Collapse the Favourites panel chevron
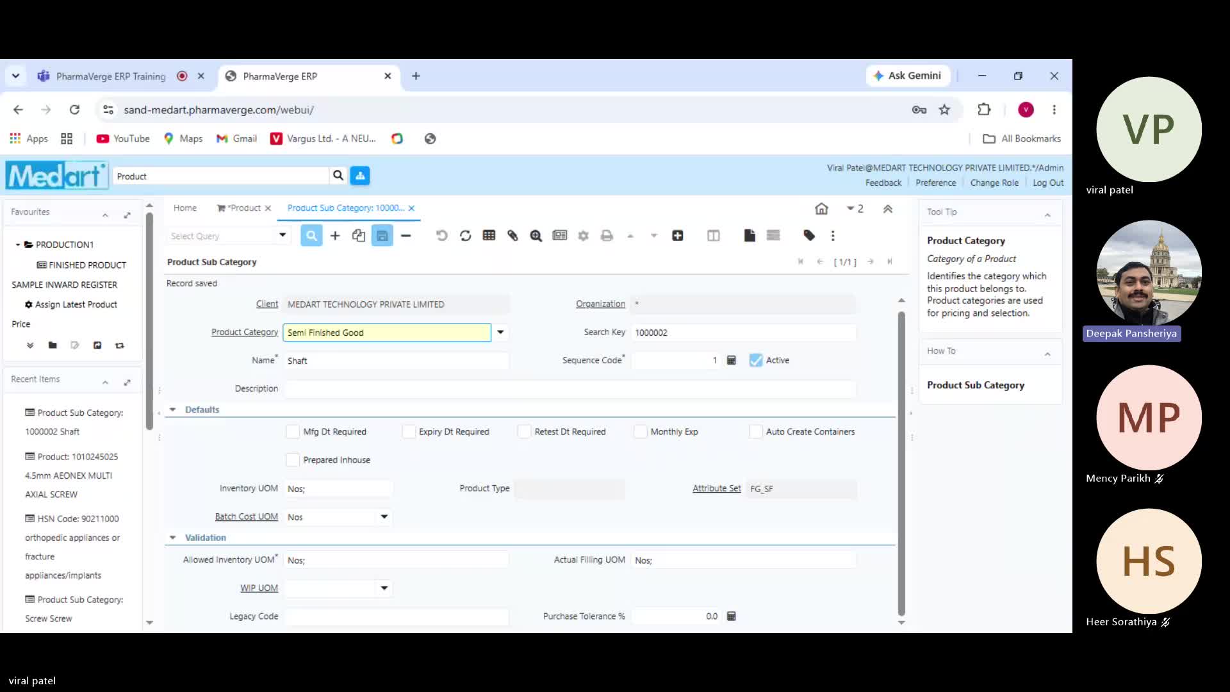The image size is (1230, 692). [105, 215]
